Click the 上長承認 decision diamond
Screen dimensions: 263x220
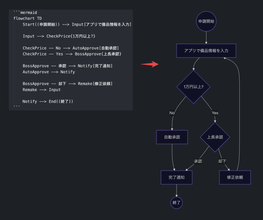215,137
